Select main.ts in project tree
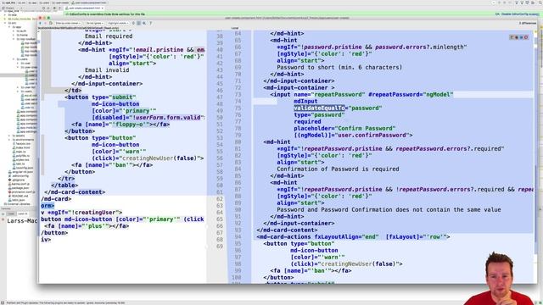The image size is (543, 305). pos(20,152)
